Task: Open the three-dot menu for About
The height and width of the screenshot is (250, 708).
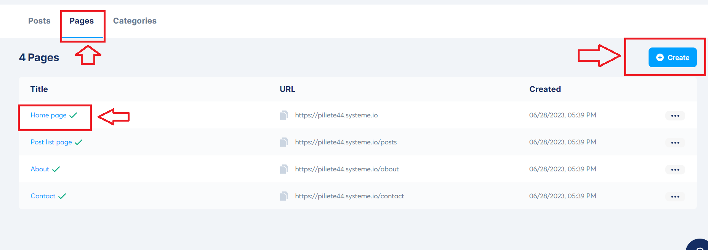Action: [x=675, y=169]
